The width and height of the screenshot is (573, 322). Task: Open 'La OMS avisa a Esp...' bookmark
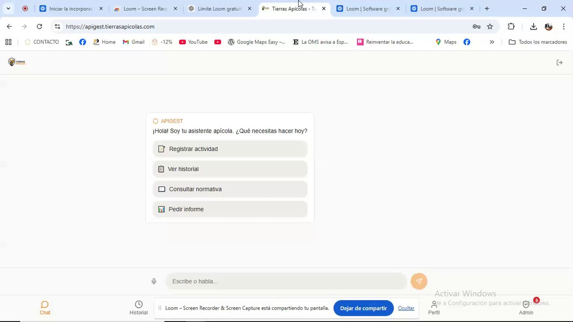pyautogui.click(x=320, y=42)
